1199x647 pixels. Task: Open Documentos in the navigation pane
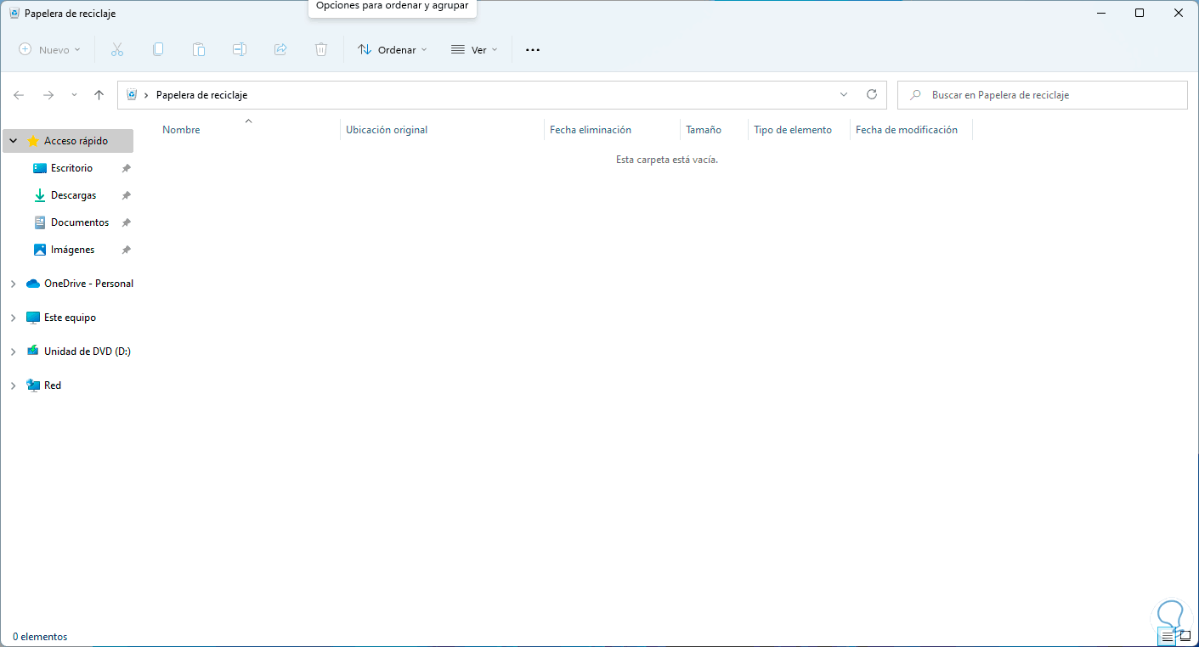(80, 222)
